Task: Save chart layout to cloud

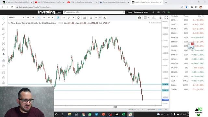Action: (160, 18)
